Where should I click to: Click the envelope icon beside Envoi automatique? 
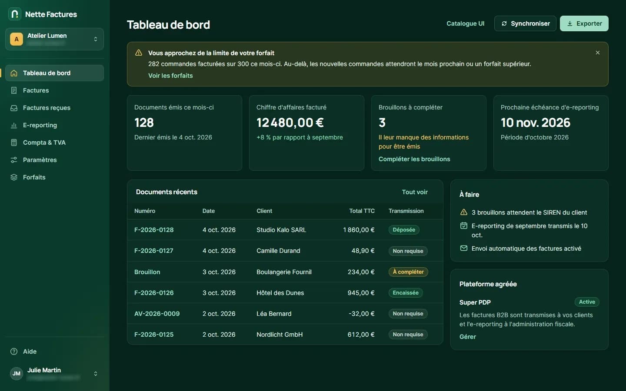(464, 249)
